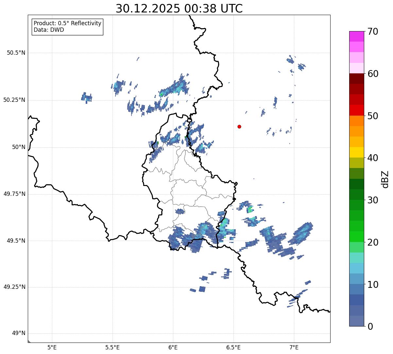The width and height of the screenshot is (393, 354).
Task: Click the 49.75°N latitude label
Action: click(x=14, y=194)
